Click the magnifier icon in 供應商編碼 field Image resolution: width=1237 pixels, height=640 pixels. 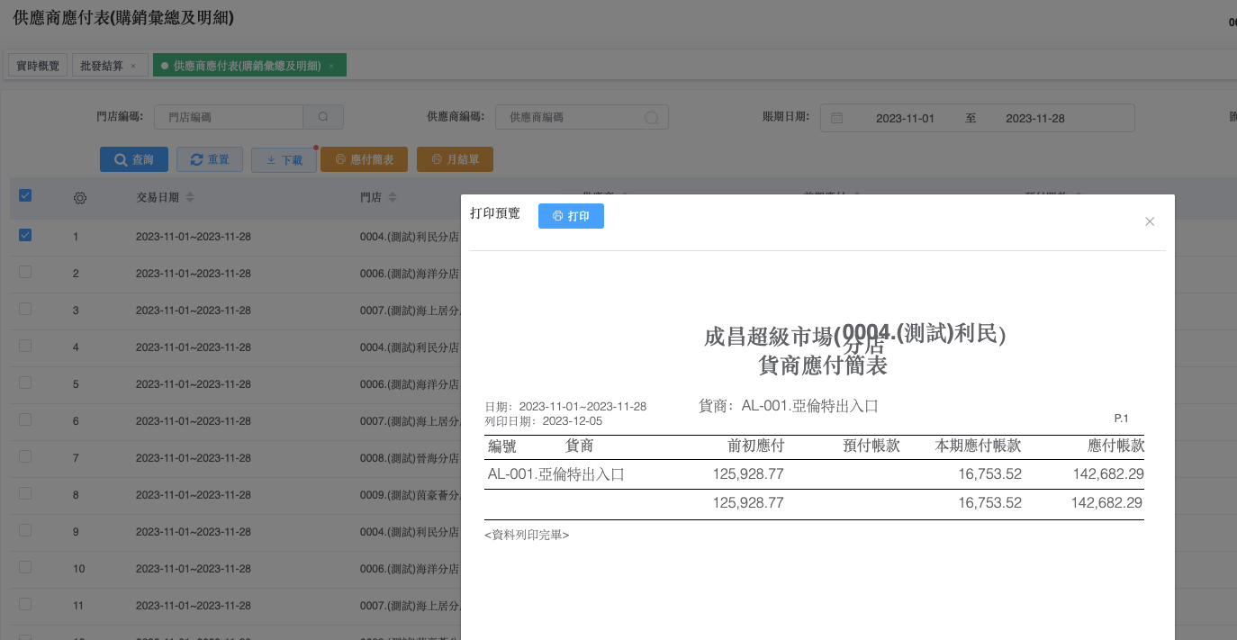652,117
